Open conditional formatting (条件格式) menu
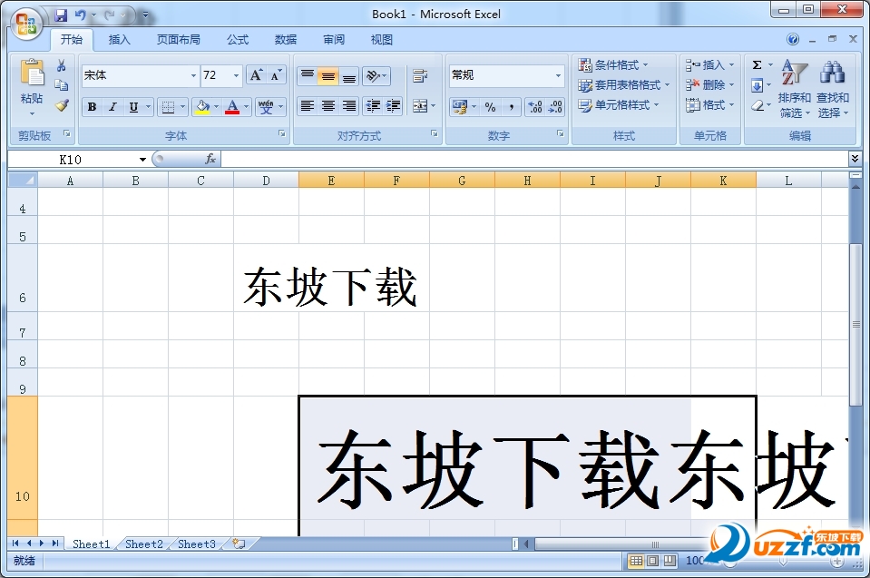Image resolution: width=870 pixels, height=578 pixels. click(613, 65)
